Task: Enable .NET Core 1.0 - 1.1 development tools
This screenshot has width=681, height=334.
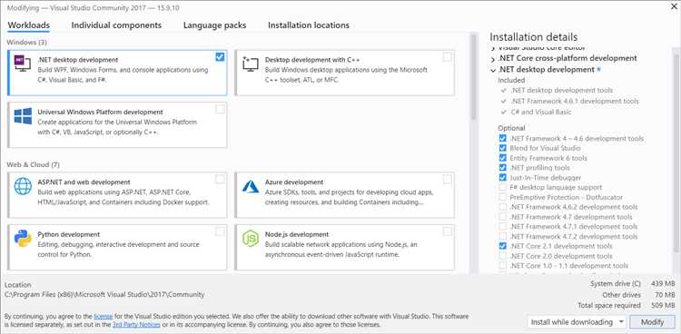Action: [x=502, y=265]
